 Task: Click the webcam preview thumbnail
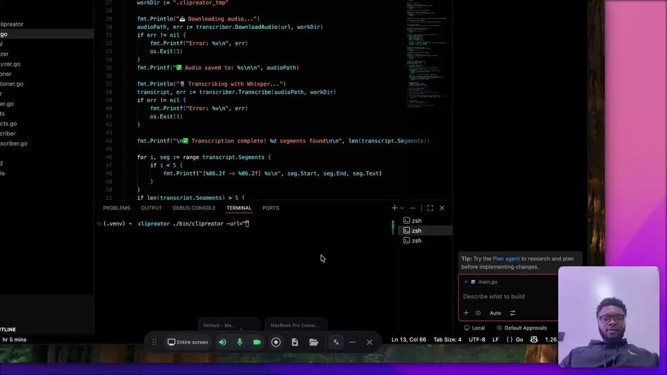click(608, 317)
